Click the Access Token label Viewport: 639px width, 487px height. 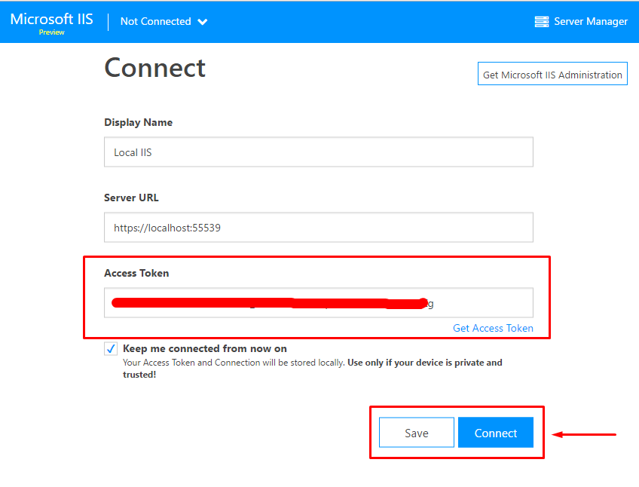pos(136,273)
